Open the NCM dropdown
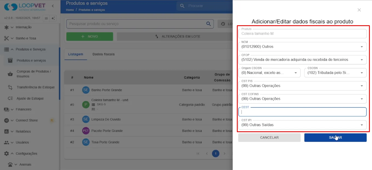This screenshot has height=170, width=372. point(302,47)
